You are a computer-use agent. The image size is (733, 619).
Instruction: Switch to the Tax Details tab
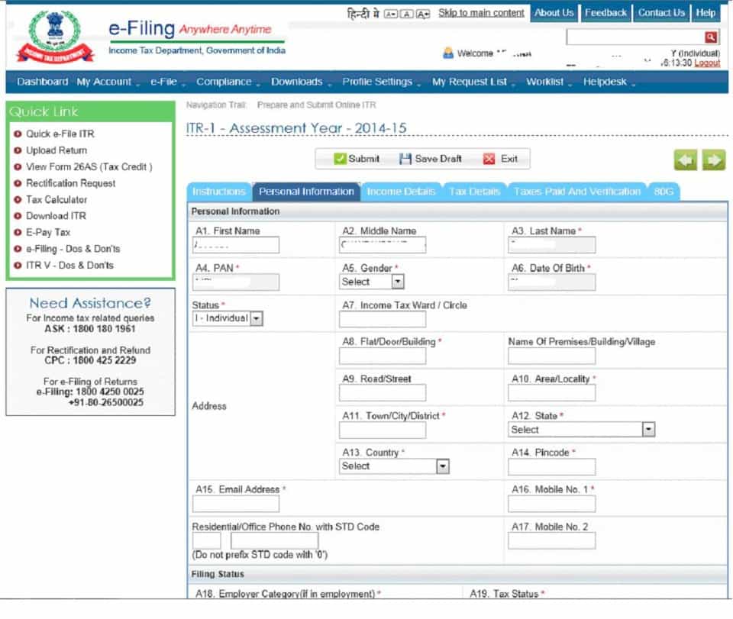coord(474,192)
